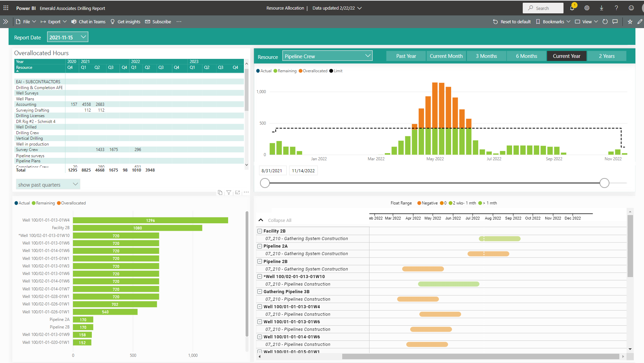Click focus mode icon on visual
This screenshot has height=363, width=644.
237,192
